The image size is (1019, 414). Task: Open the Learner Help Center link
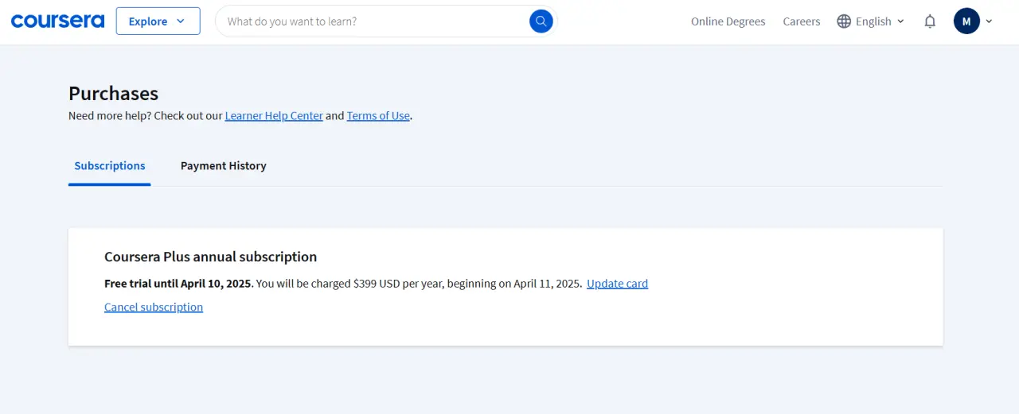point(274,116)
